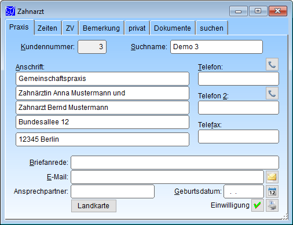293x225 pixels.
Task: Switch to the Praxis tab
Action: [20, 27]
